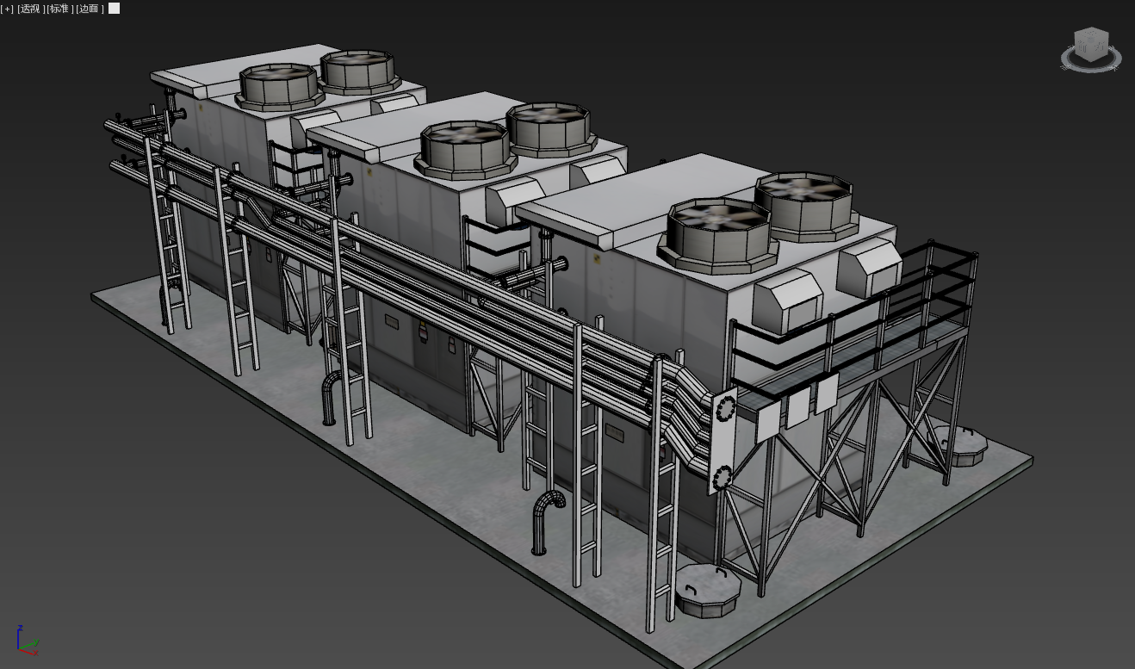Select the manhole cover at slab's front corner
The height and width of the screenshot is (669, 1135).
(707, 593)
